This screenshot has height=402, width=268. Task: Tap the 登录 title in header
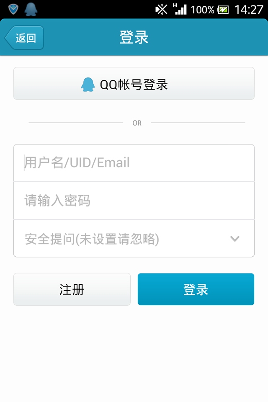pos(134,37)
